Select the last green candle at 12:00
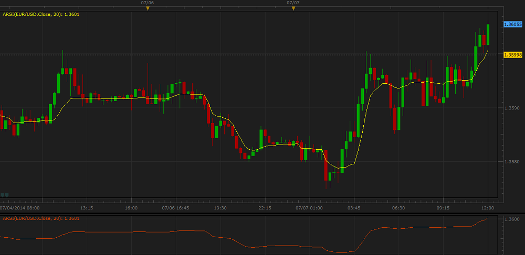Viewport: 525px width, 255px height. tap(488, 35)
